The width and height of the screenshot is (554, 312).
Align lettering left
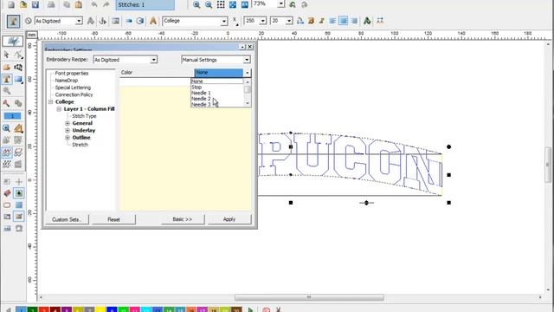click(332, 21)
